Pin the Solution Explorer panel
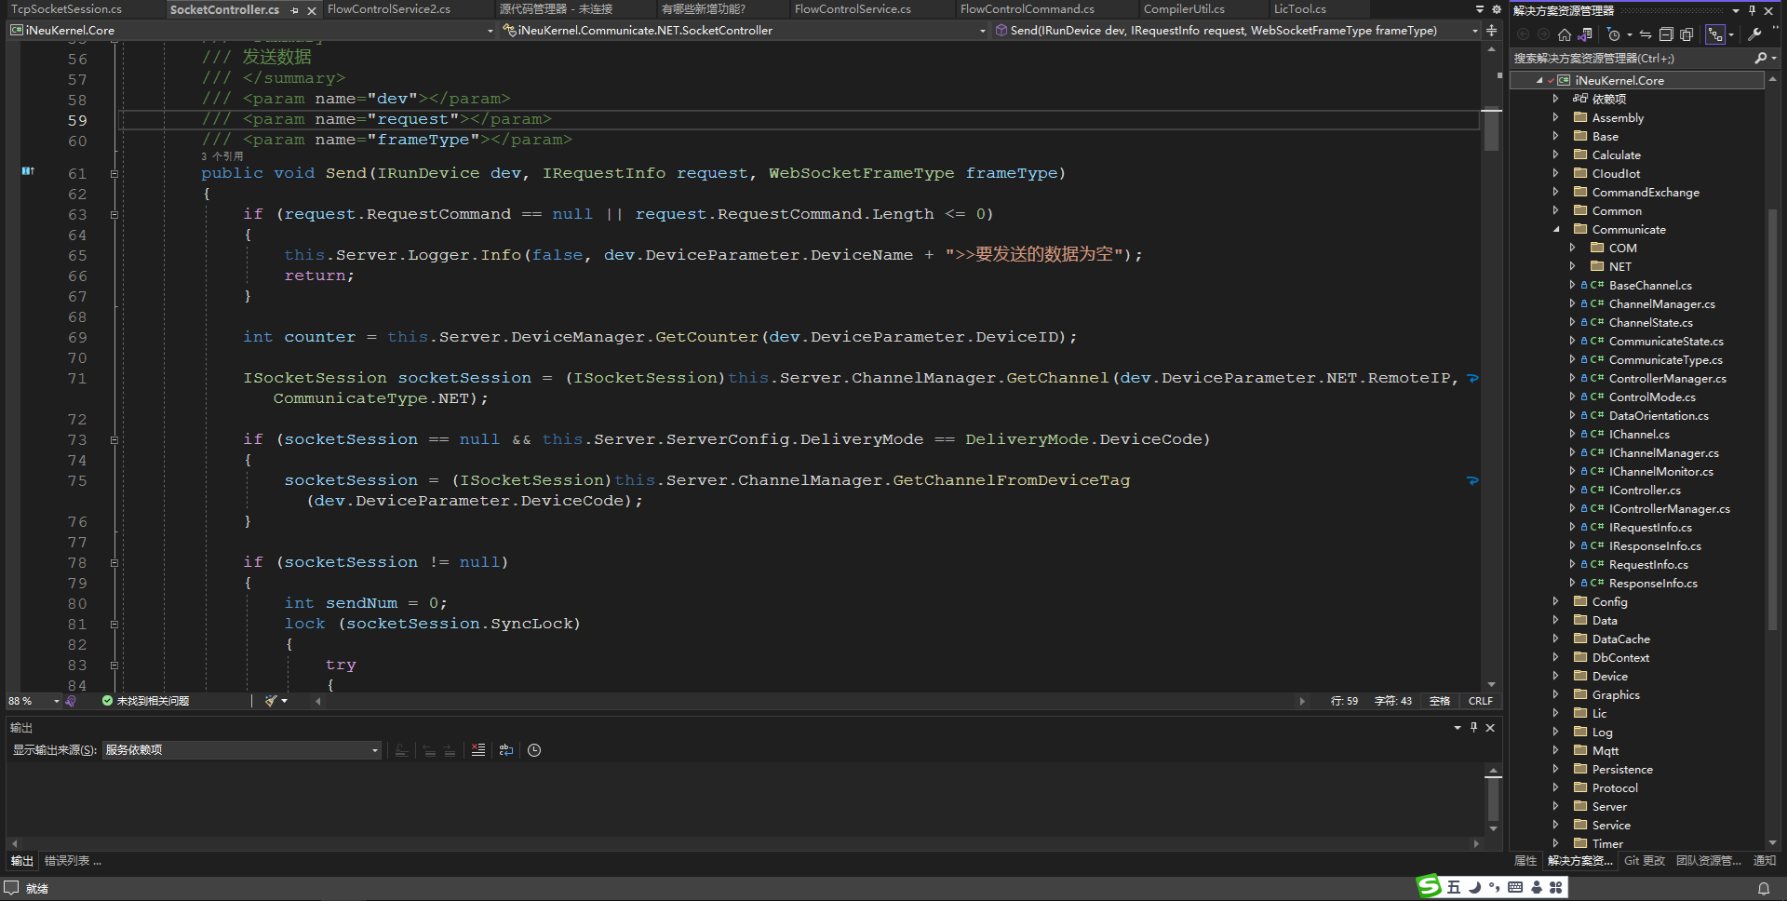This screenshot has height=901, width=1787. click(x=1752, y=10)
